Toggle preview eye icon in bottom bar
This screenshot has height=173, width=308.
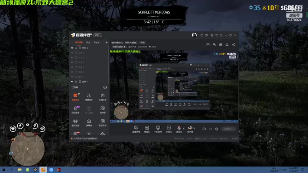[x=211, y=129]
